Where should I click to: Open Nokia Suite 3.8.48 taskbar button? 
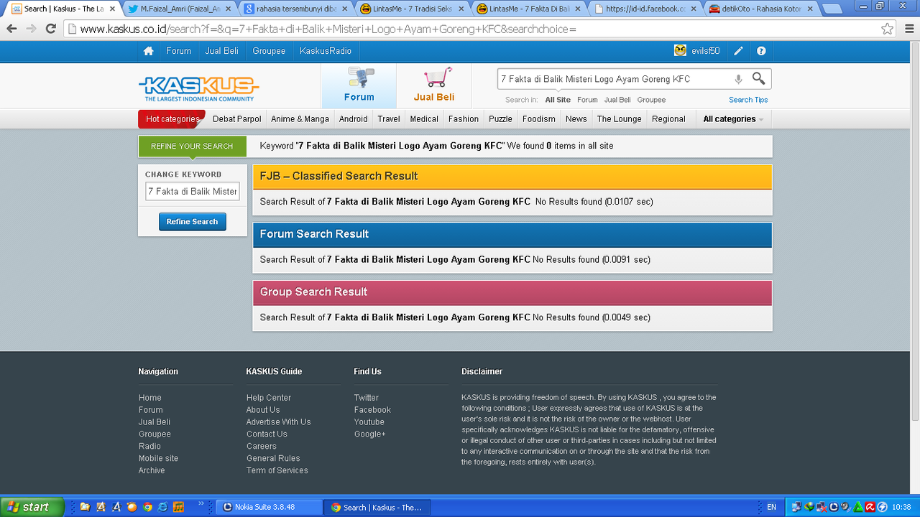(x=269, y=507)
